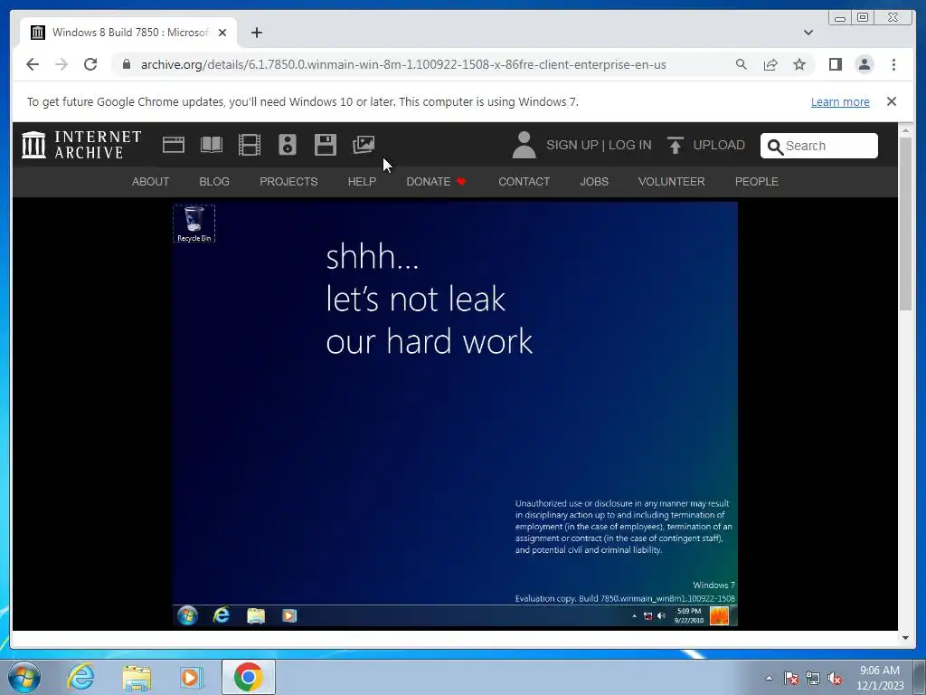Dismiss the Chrome update notification bar
This screenshot has width=926, height=695.
tap(892, 101)
